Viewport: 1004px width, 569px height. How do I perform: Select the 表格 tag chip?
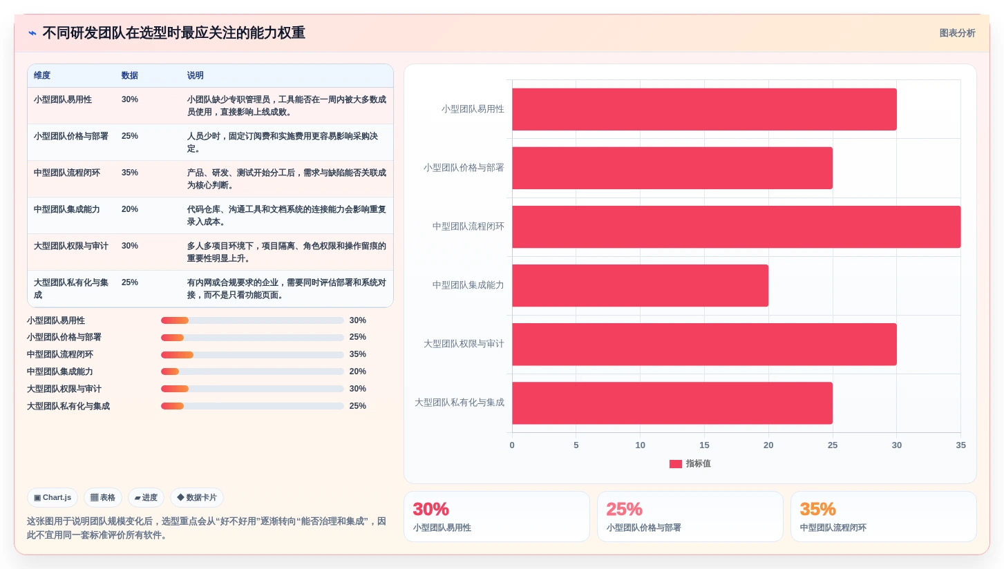coord(103,497)
